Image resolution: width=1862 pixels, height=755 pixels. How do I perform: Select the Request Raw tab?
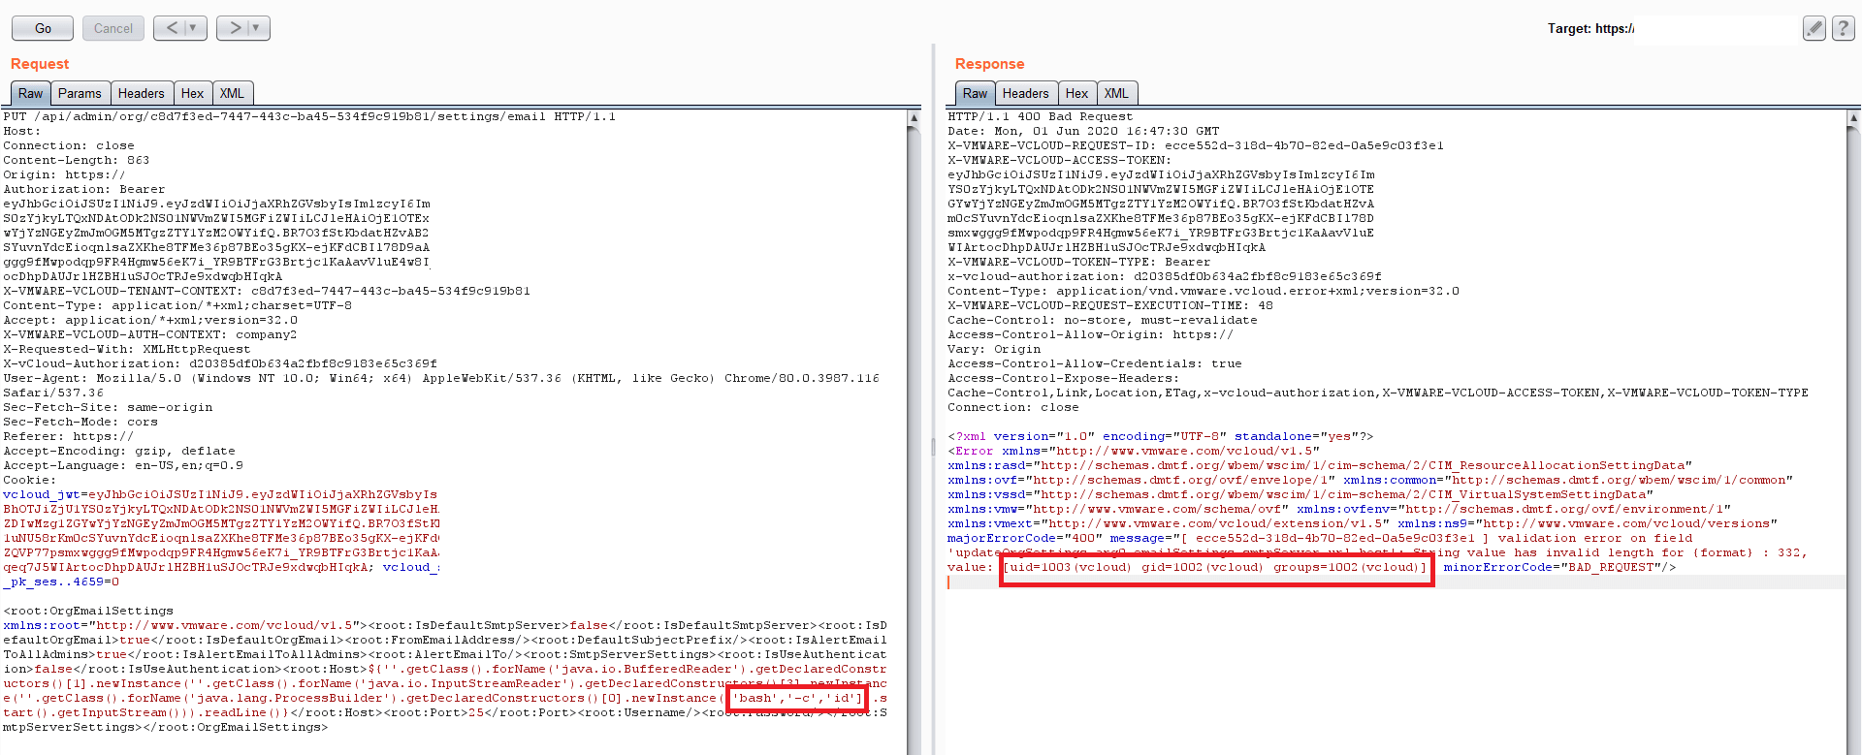(31, 93)
